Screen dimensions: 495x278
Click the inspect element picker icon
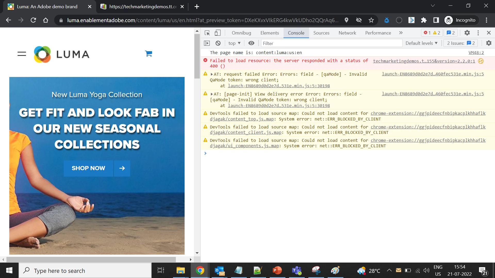click(x=207, y=33)
